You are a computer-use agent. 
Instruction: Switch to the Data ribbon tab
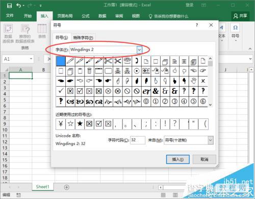click(103, 16)
